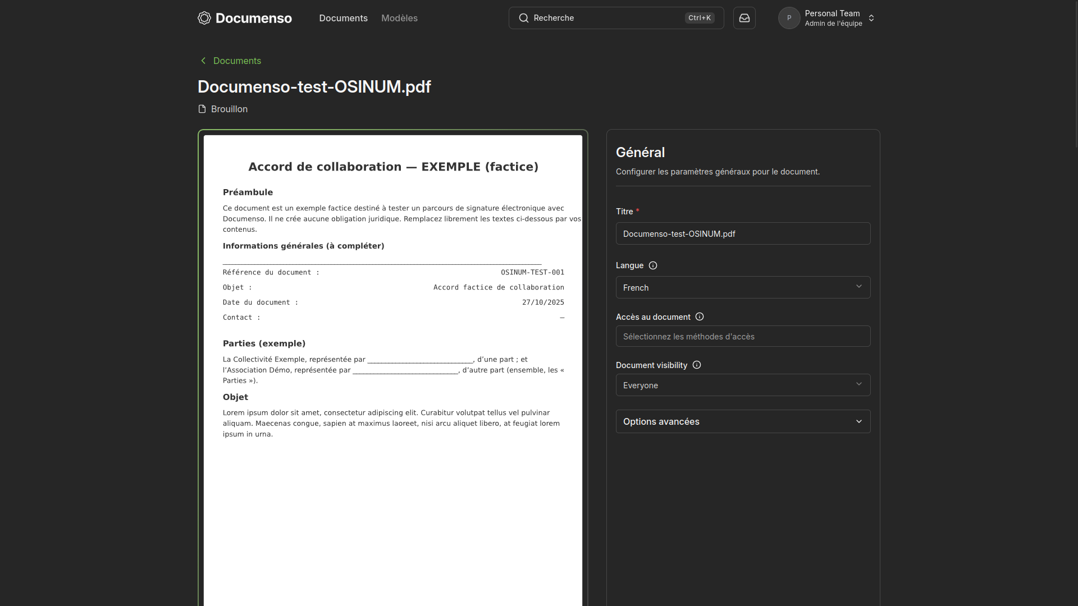The image size is (1078, 606).
Task: Open the inbox icon button
Action: click(x=744, y=18)
